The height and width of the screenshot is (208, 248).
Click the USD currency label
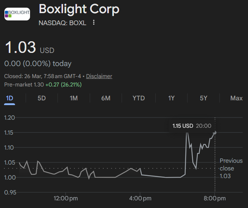click(47, 51)
